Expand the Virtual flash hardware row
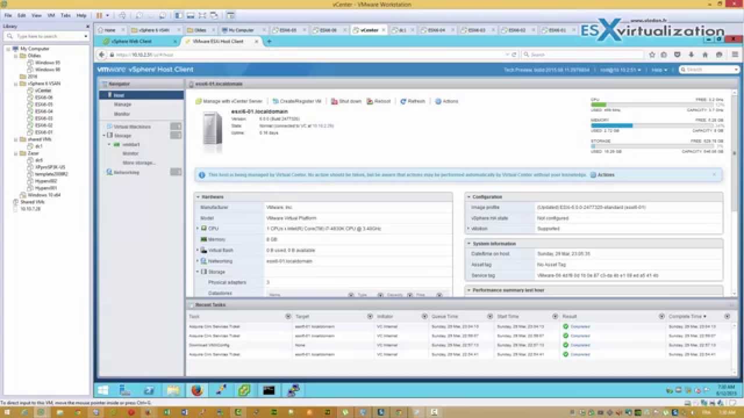The image size is (744, 418). pyautogui.click(x=198, y=250)
